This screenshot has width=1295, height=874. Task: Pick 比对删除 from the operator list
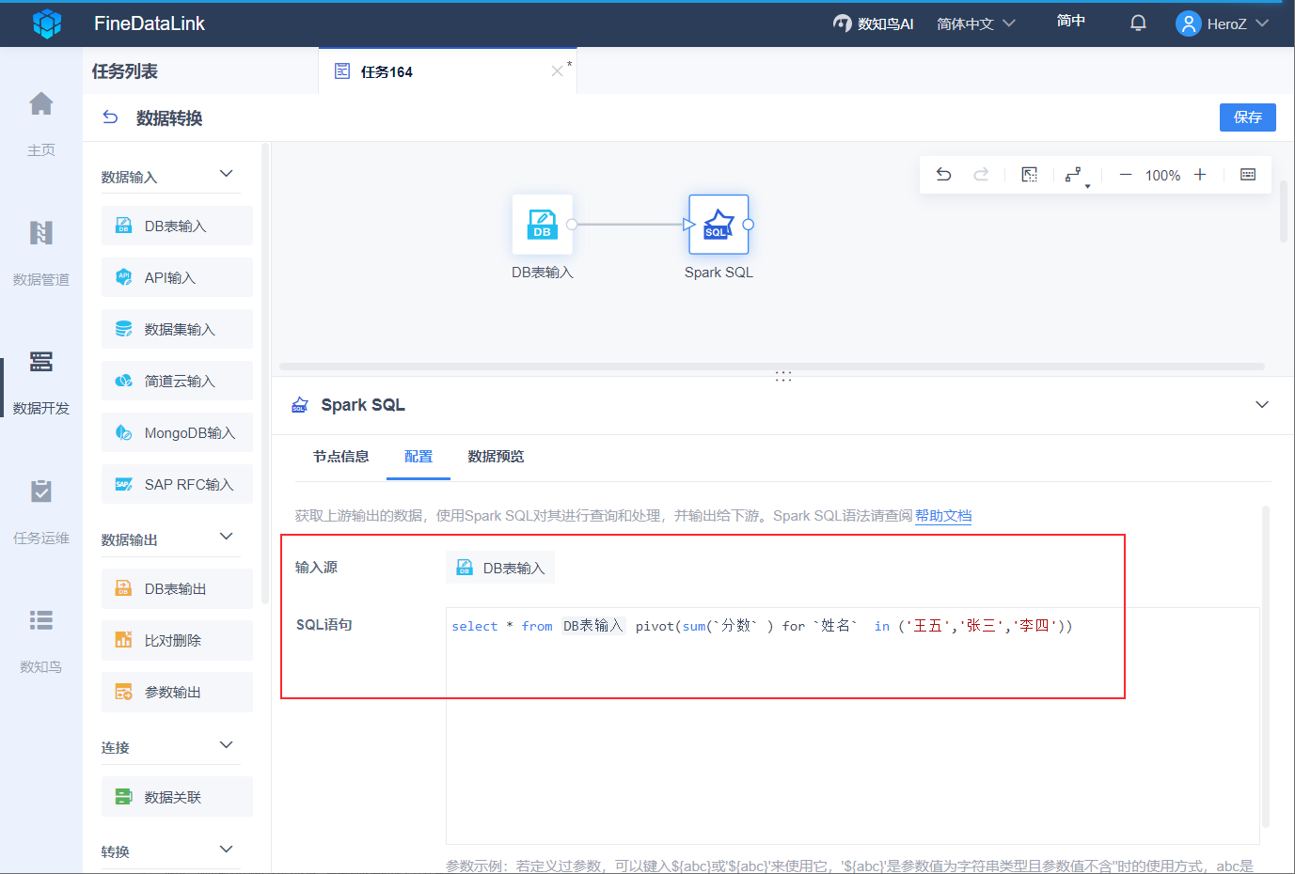click(x=177, y=640)
